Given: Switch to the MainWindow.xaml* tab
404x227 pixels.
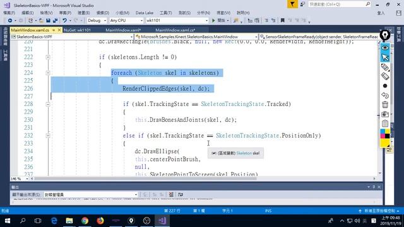Looking at the screenshot, I should pos(123,30).
